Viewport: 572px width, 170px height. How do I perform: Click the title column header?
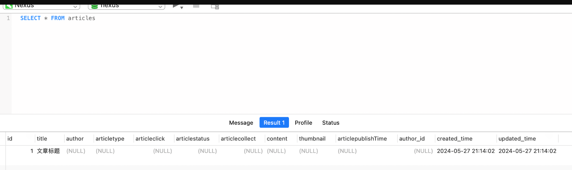point(42,139)
